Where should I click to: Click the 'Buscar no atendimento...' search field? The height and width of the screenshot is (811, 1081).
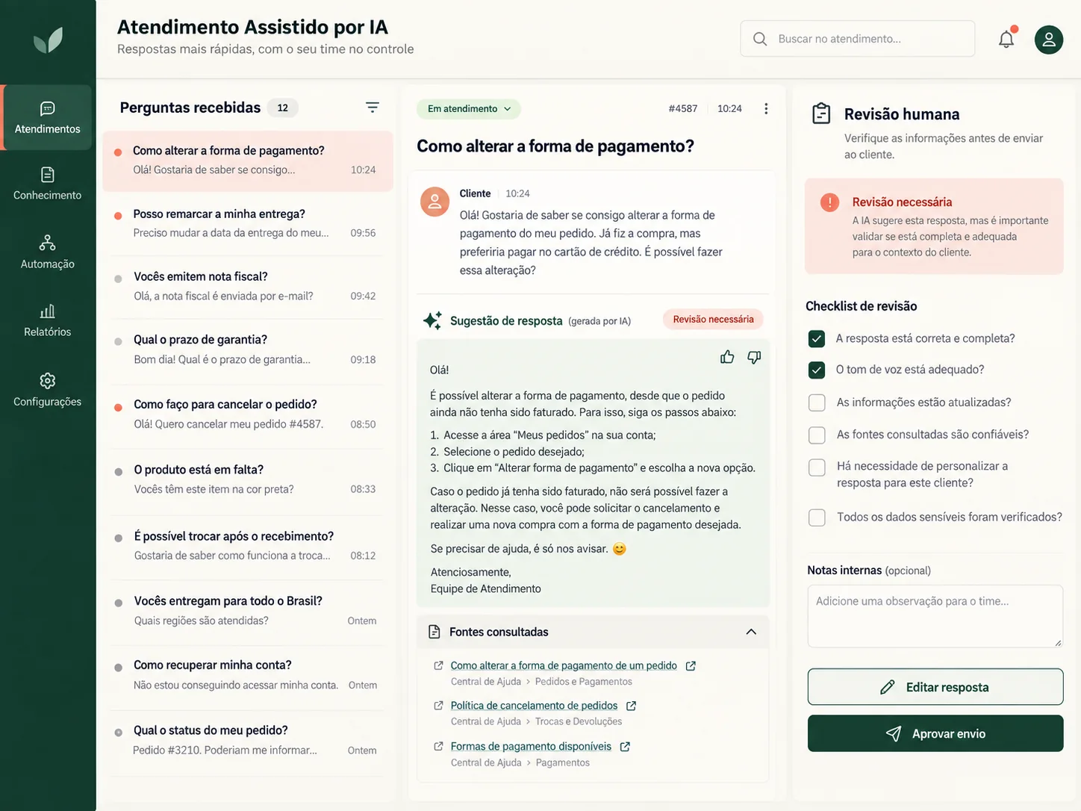[x=857, y=39]
